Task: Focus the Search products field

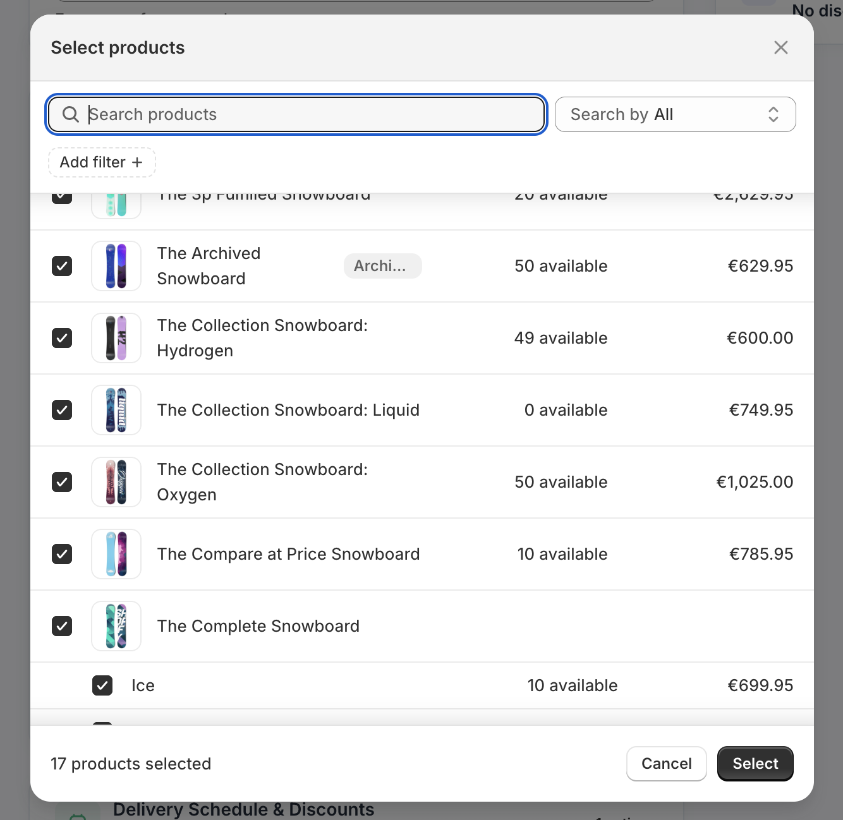Action: [x=296, y=114]
